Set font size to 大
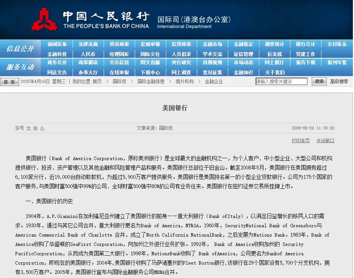The height and width of the screenshot is (278, 354). tap(29, 128)
